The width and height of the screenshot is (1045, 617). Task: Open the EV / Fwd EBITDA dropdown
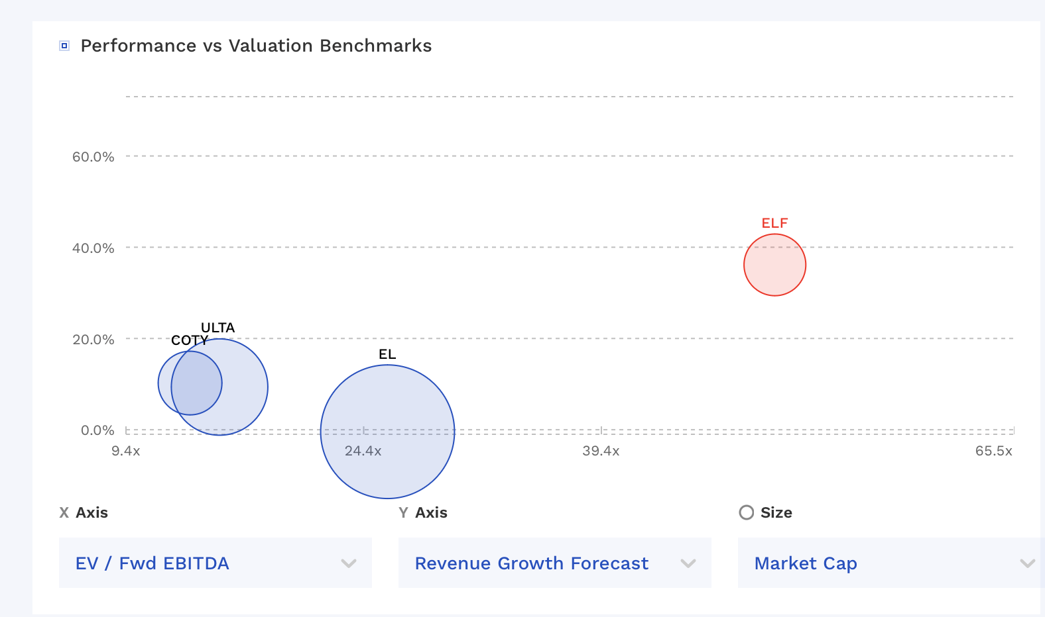215,563
